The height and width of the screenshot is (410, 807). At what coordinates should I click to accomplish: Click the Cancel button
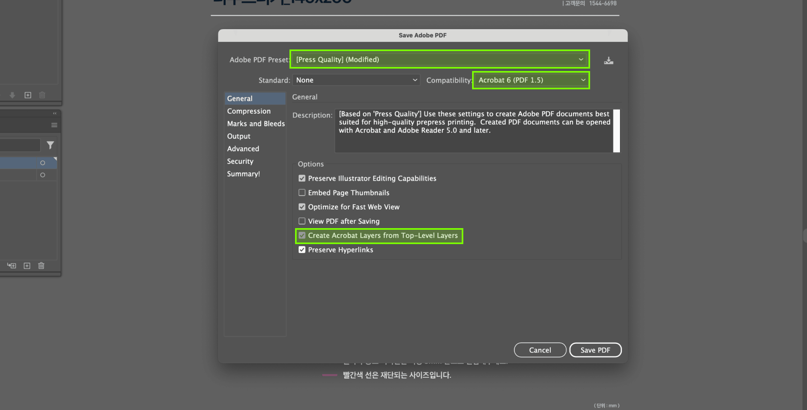pos(540,350)
